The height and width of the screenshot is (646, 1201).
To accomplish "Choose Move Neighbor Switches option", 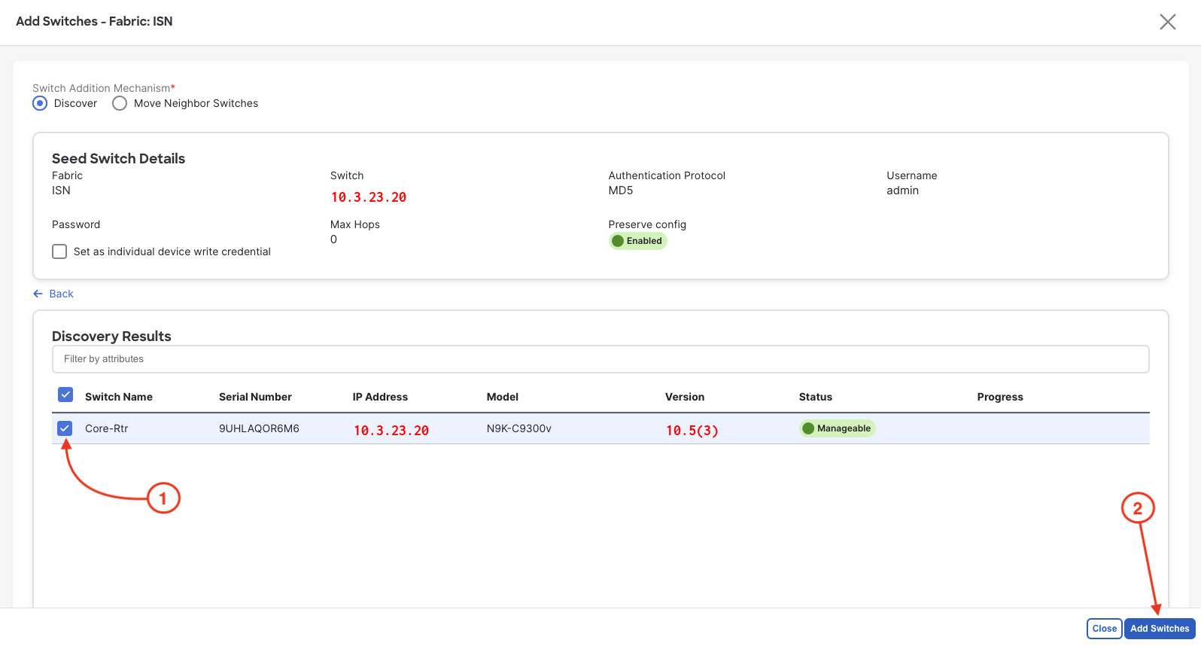I will [x=120, y=103].
